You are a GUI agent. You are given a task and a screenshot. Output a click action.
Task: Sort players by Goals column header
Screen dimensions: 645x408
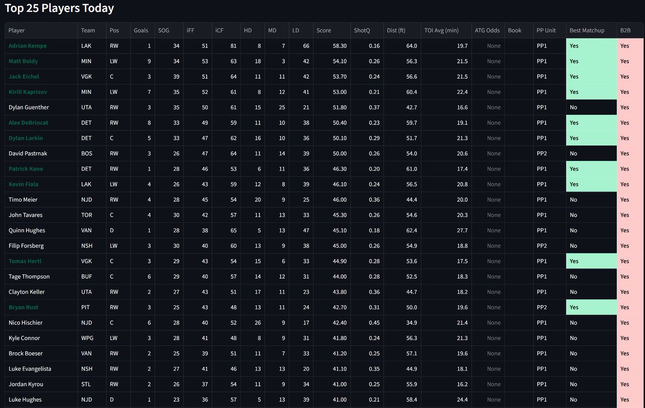[x=141, y=30]
